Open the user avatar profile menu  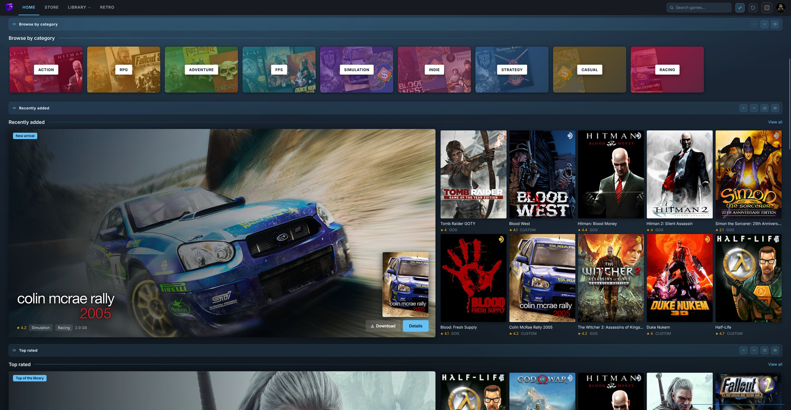click(781, 7)
